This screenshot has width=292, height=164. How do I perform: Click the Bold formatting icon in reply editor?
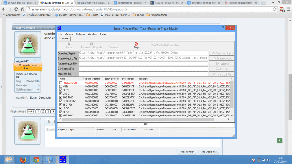49,122
